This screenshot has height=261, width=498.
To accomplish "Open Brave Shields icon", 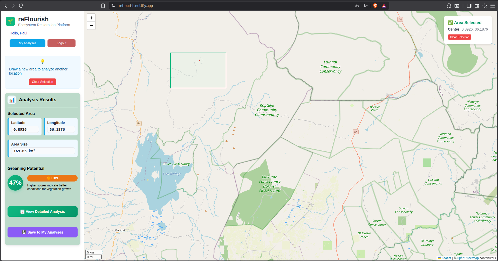I will click(x=375, y=6).
